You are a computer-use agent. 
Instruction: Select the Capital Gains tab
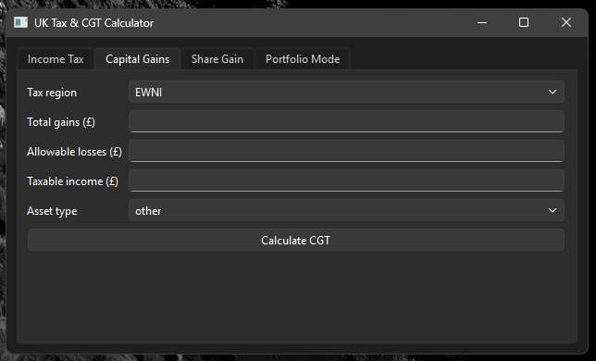[137, 59]
